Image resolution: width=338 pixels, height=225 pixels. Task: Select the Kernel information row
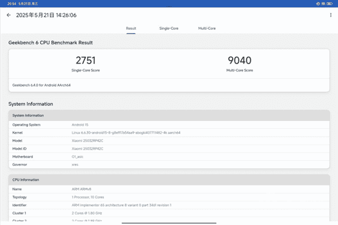point(169,133)
